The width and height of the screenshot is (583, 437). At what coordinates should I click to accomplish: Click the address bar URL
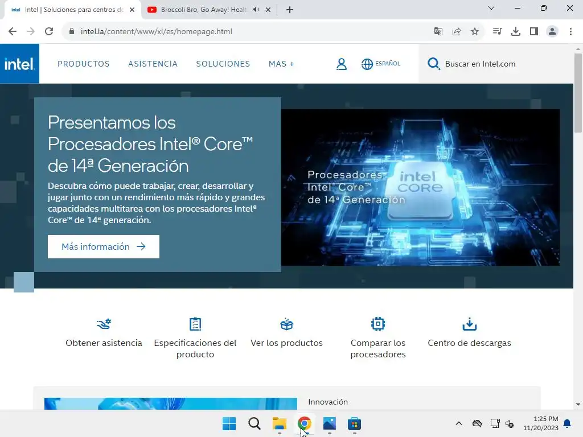157,32
